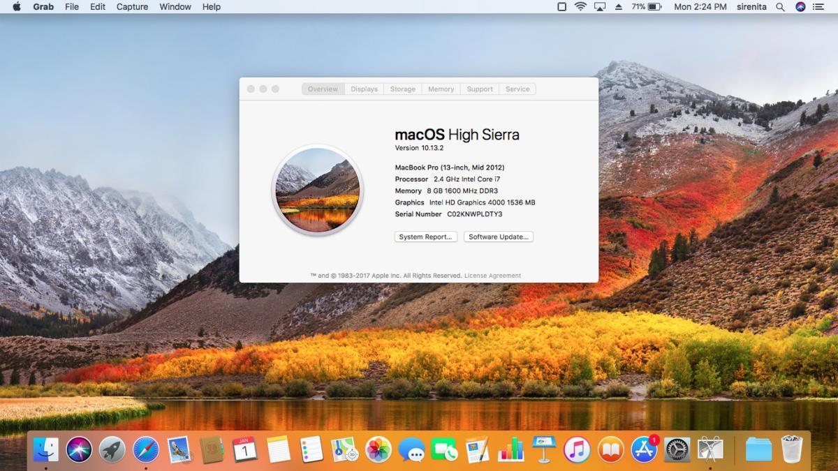Click the System Report button
This screenshot has height=471, width=838.
coord(425,237)
